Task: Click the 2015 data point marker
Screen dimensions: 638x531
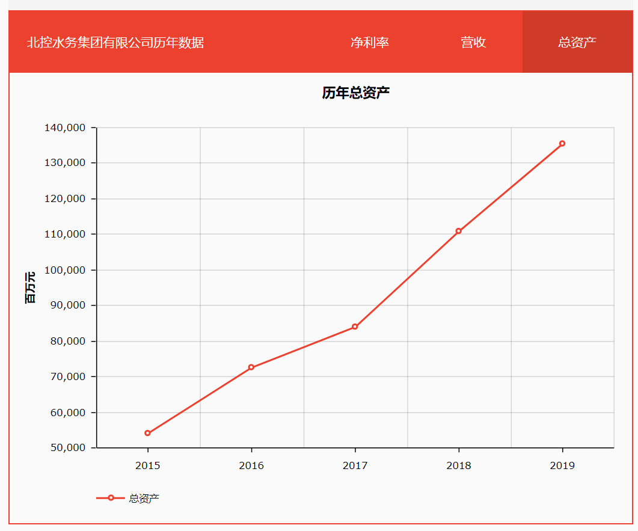Action: pos(148,433)
